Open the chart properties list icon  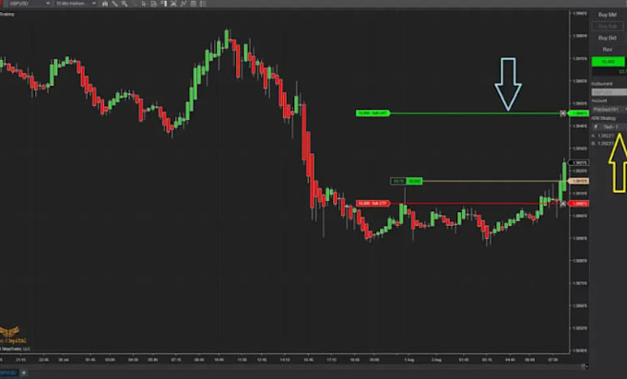pyautogui.click(x=203, y=4)
